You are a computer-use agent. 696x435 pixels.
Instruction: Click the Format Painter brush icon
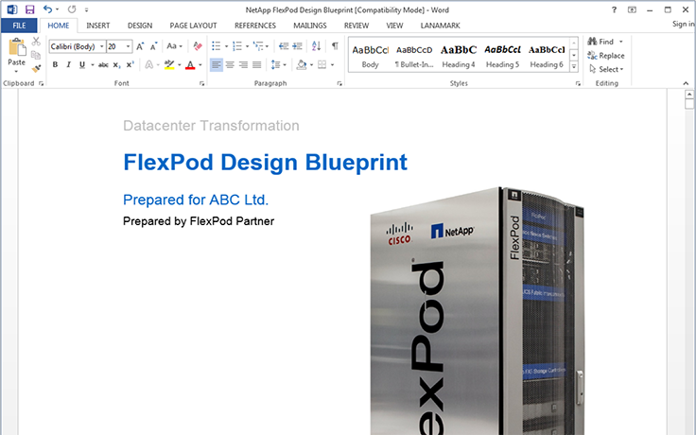click(x=36, y=67)
